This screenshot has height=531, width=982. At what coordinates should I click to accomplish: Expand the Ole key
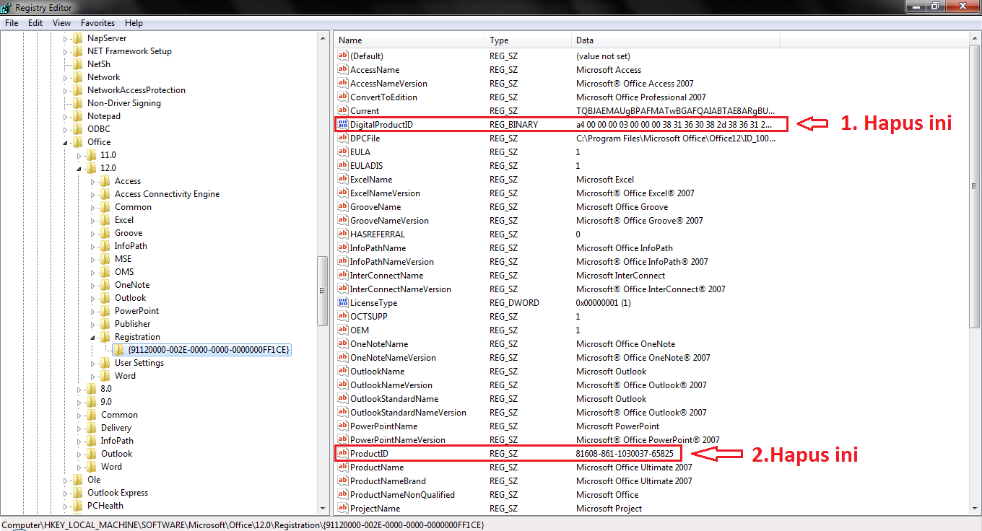(x=66, y=480)
